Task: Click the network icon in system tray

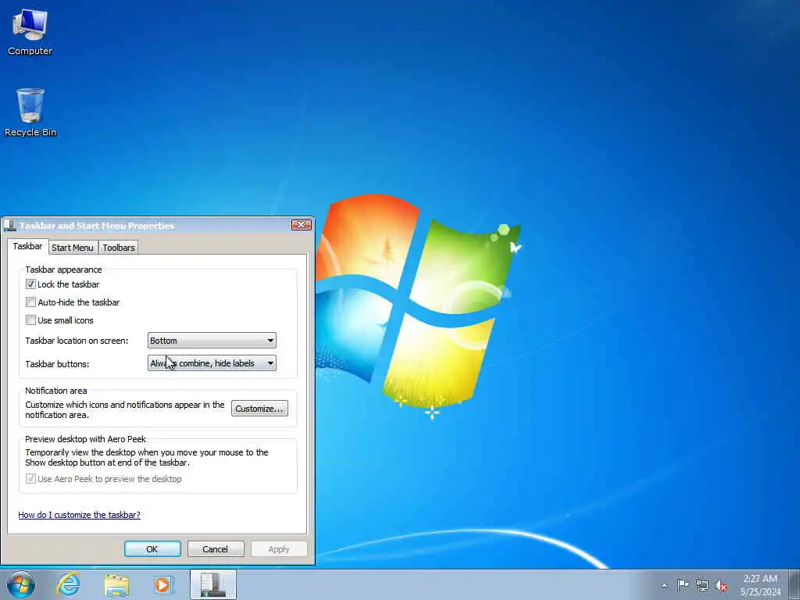Action: pos(702,586)
